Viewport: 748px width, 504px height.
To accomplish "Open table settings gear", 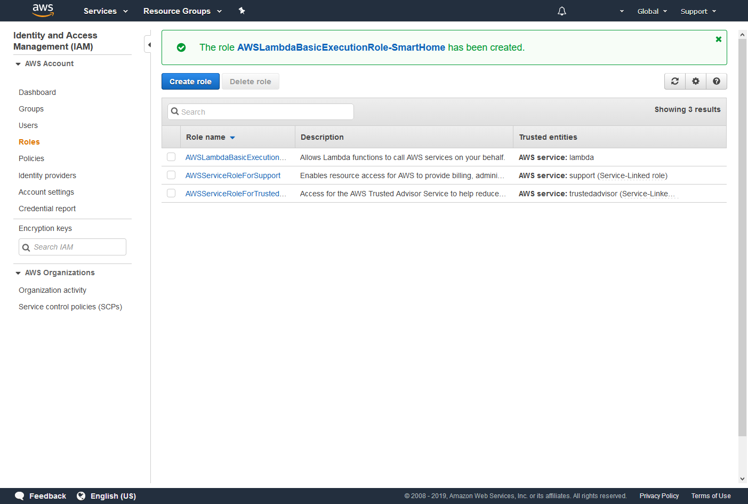I will 696,81.
